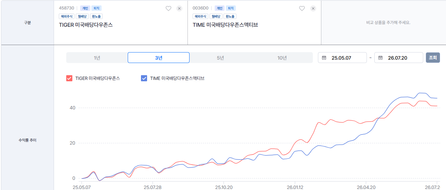The image size is (446, 190).
Task: Open the TIME 미국배당다우존스액티브 product title
Action: [x=225, y=25]
